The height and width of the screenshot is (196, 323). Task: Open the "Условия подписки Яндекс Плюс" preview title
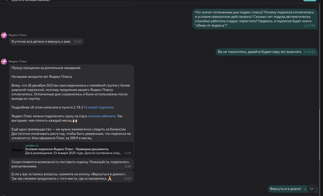(67, 149)
